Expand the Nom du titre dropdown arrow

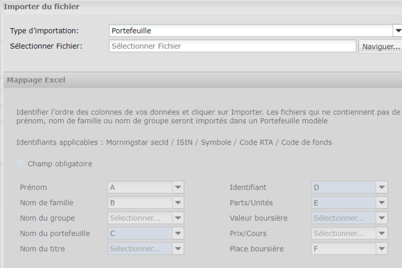click(x=178, y=249)
